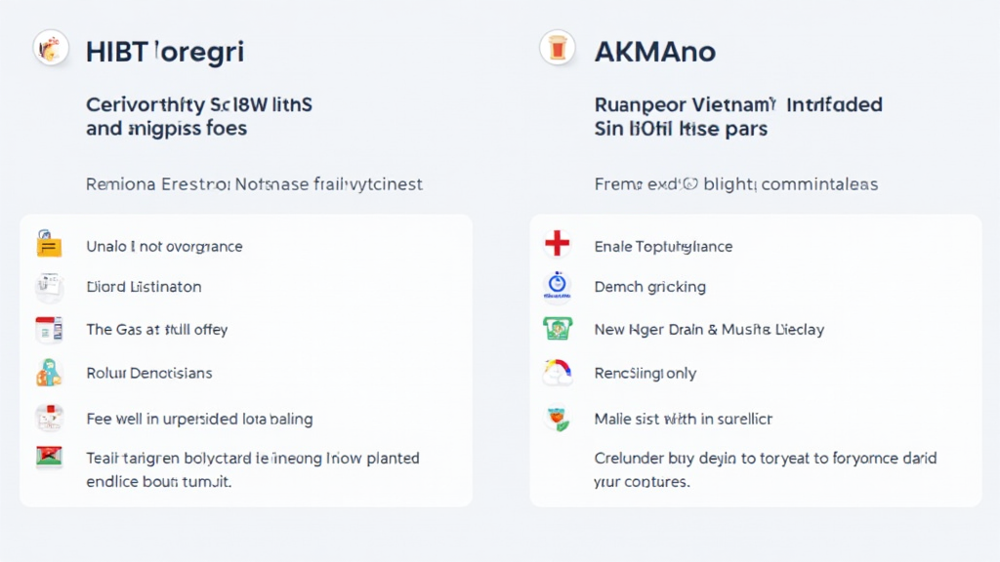
Task: Click 'Remiona Erestroː Notınase' subtitle text
Action: click(x=254, y=183)
